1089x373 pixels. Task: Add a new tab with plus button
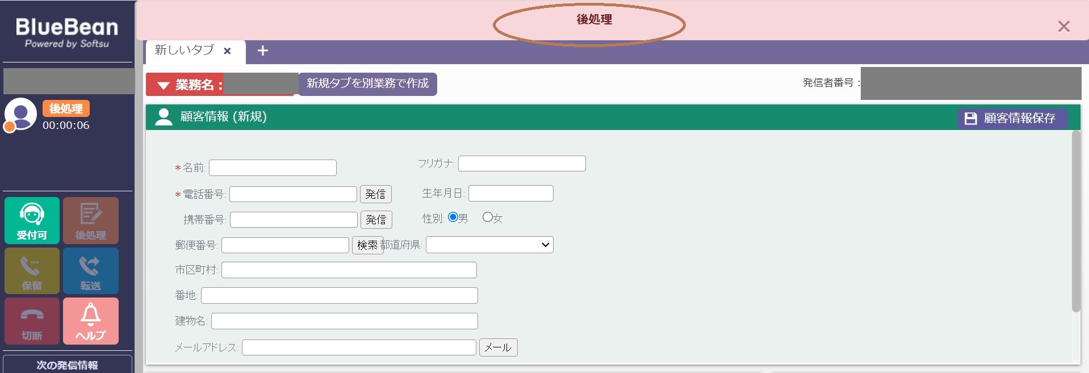pos(262,51)
